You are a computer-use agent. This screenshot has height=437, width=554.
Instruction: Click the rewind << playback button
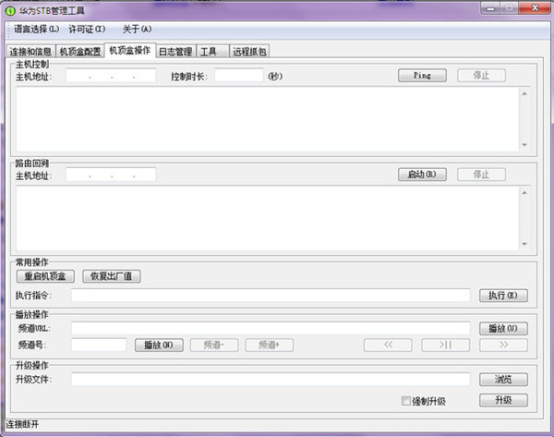388,345
